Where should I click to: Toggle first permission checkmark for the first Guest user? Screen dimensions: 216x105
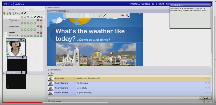coord(22,23)
